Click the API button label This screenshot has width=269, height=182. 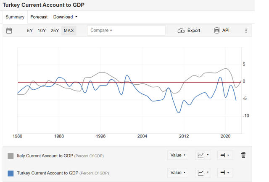point(226,31)
